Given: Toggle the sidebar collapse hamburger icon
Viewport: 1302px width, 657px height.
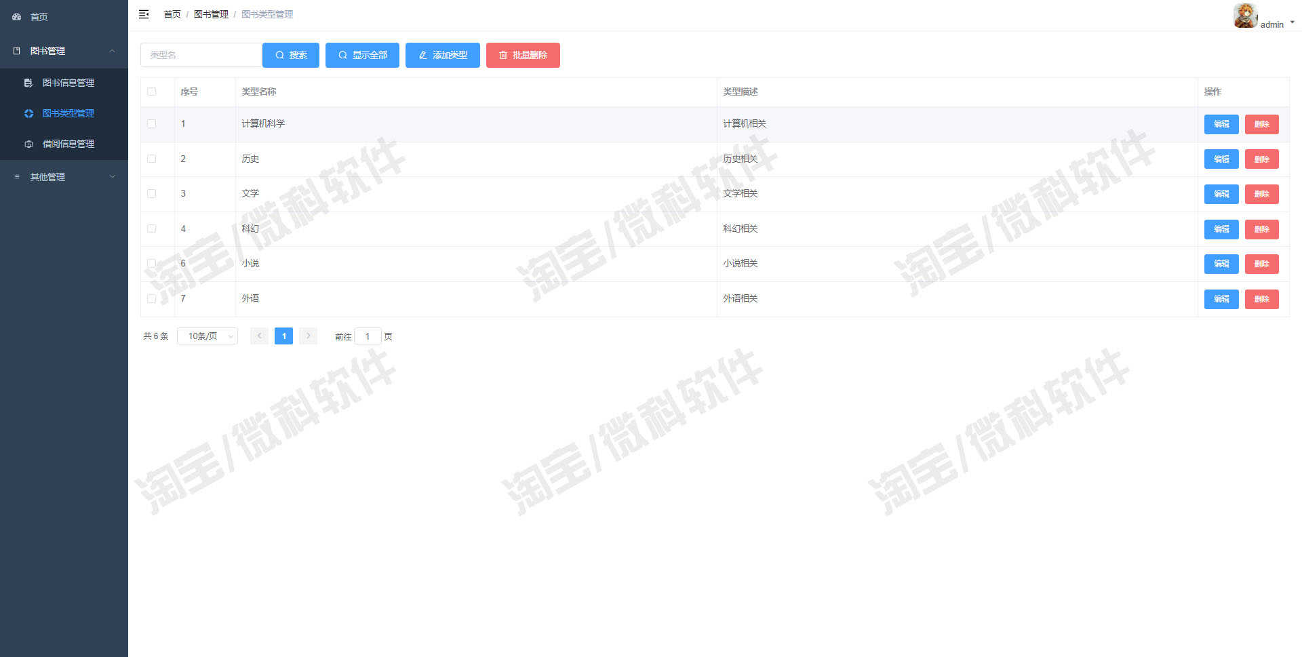Looking at the screenshot, I should [144, 14].
